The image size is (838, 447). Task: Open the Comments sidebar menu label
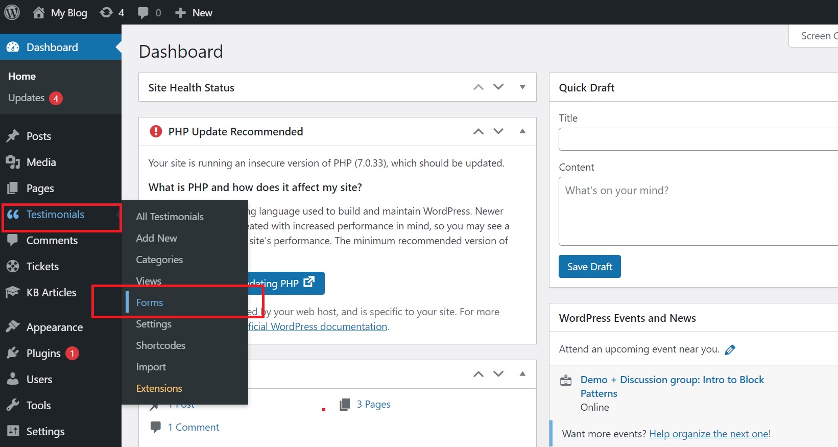[52, 241]
